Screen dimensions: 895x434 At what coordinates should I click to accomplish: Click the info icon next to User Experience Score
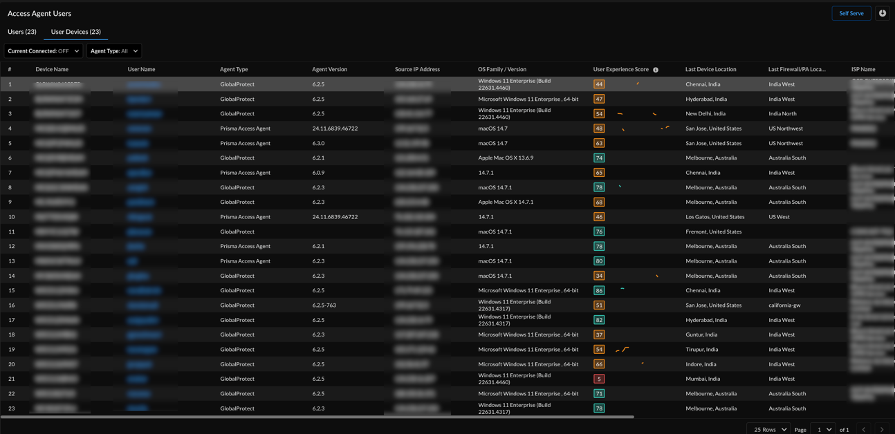click(x=656, y=70)
